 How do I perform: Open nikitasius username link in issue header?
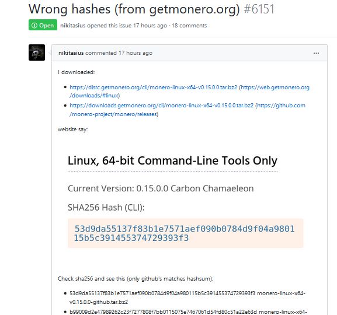point(72,25)
